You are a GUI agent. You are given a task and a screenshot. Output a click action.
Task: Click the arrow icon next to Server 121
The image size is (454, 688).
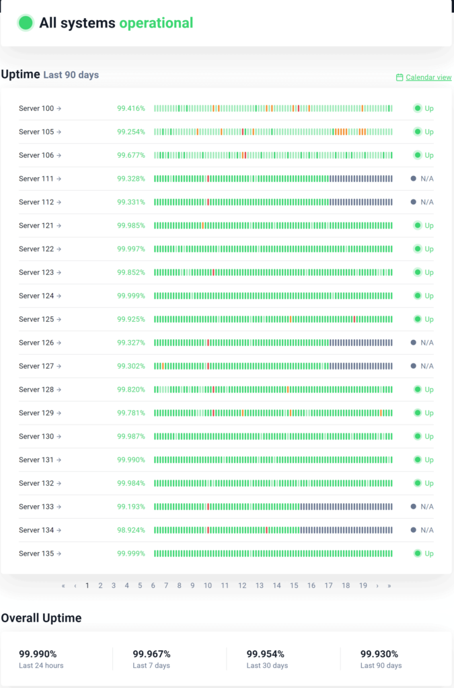pos(59,226)
